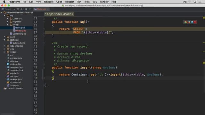
Task: Open the PhpStorm application menu
Action: (14, 2)
